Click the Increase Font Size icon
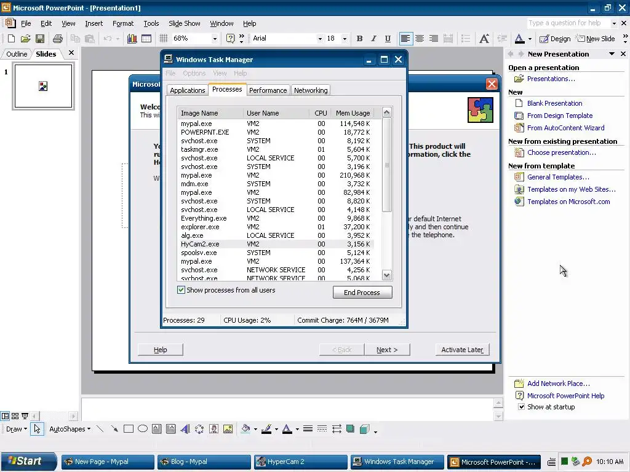Viewport: 630px width, 472px height. (x=484, y=39)
